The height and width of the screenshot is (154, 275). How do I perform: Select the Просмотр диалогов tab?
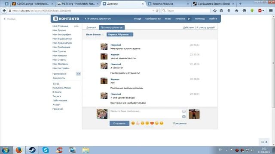point(112,27)
